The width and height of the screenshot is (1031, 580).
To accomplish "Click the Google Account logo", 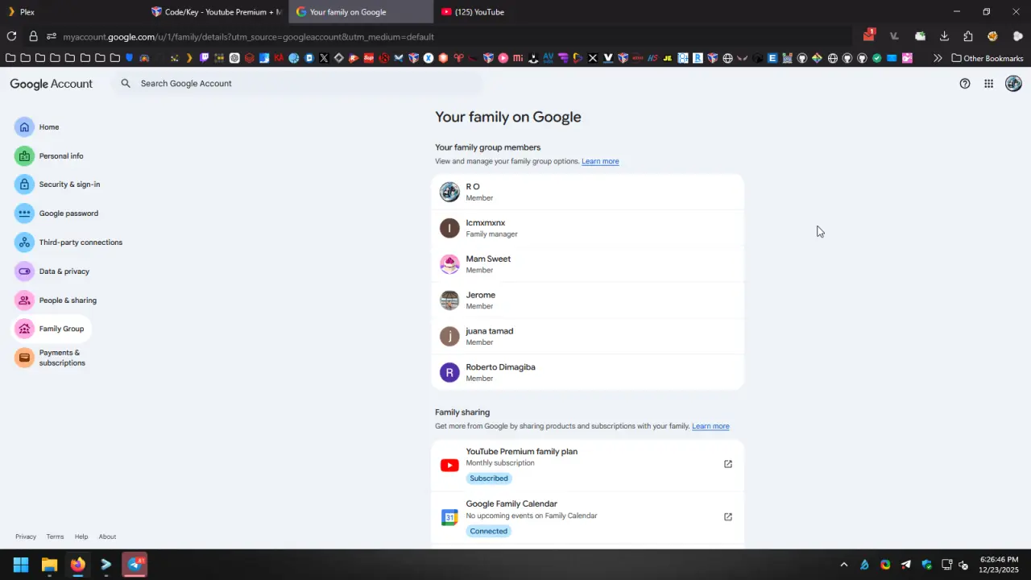I will [51, 84].
